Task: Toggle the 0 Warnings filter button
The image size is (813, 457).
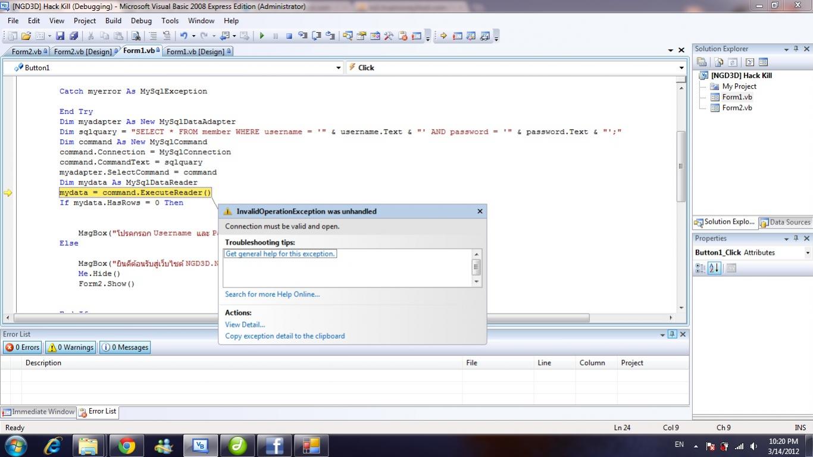Action: tap(71, 348)
